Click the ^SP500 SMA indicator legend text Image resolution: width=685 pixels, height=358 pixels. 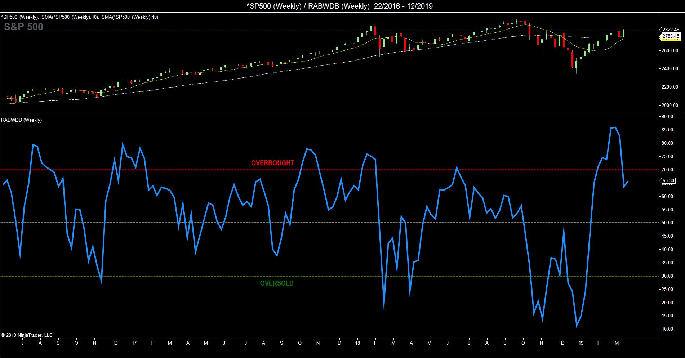[x=79, y=17]
